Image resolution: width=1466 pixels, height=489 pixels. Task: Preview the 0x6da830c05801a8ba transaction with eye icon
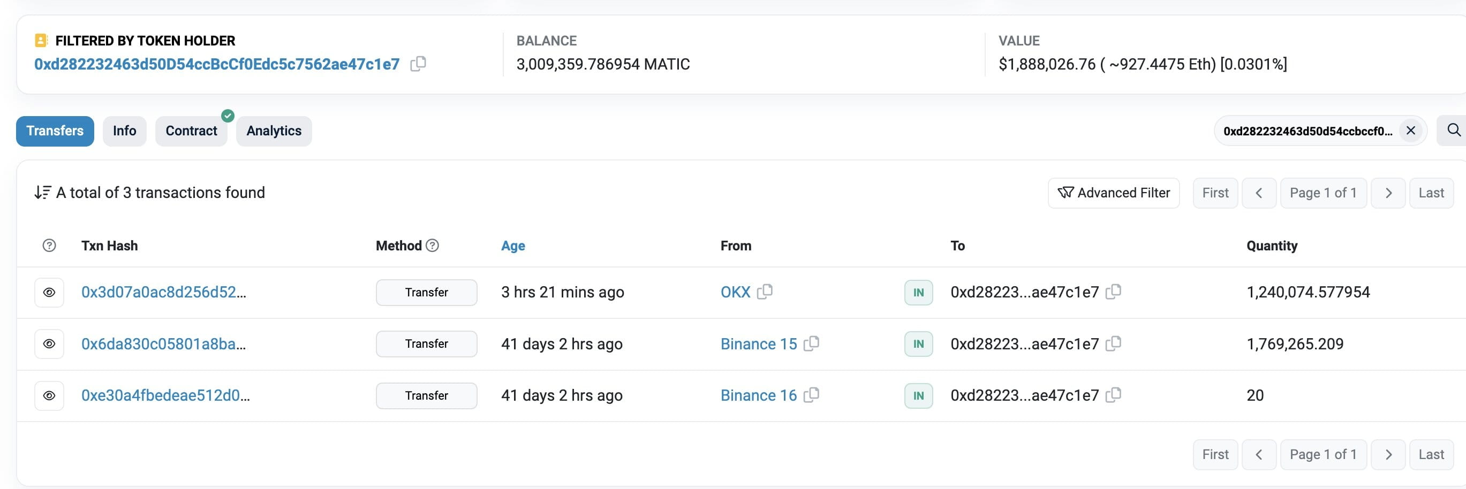point(49,343)
